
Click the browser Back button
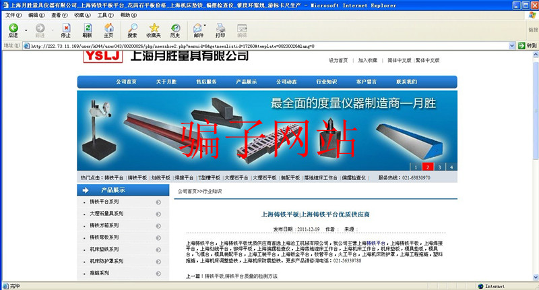[x=13, y=30]
